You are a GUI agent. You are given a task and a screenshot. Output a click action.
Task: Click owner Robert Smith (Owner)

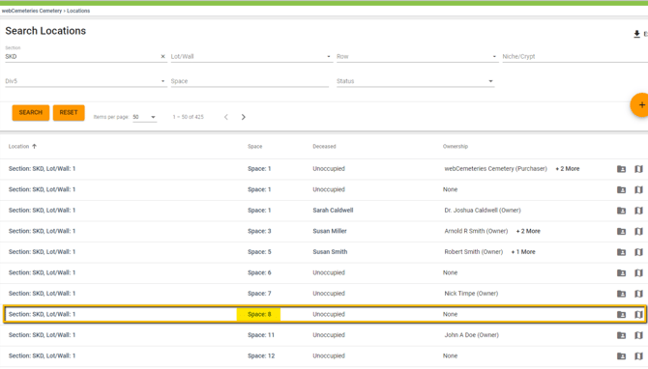474,252
